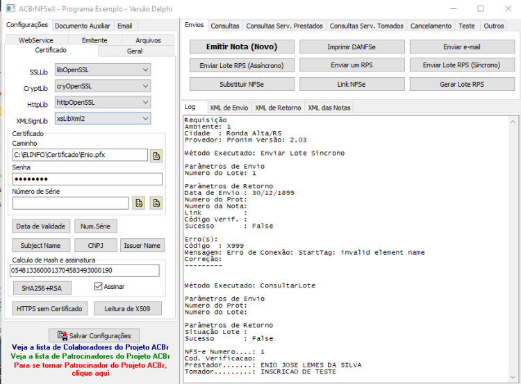The height and width of the screenshot is (384, 521).
Task: Click CNPJ button
Action: click(96, 245)
